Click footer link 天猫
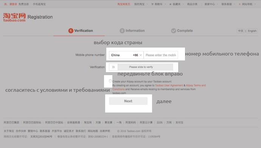This screenshot has width=261, height=148. point(98,122)
